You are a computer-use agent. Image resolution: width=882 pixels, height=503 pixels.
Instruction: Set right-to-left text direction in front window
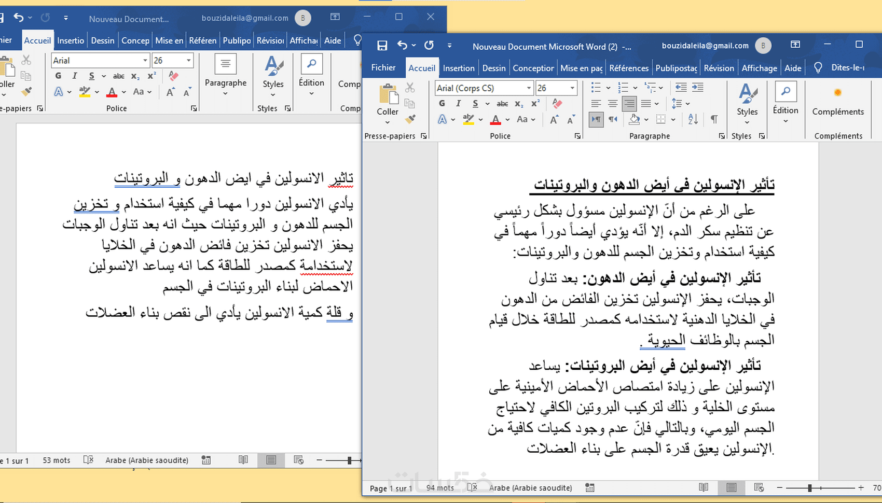pyautogui.click(x=613, y=119)
